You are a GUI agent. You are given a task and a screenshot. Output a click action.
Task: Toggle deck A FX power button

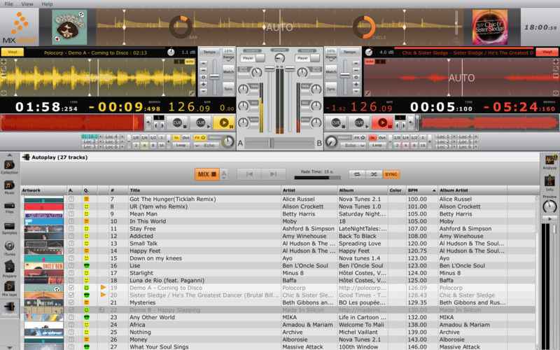coord(199,137)
